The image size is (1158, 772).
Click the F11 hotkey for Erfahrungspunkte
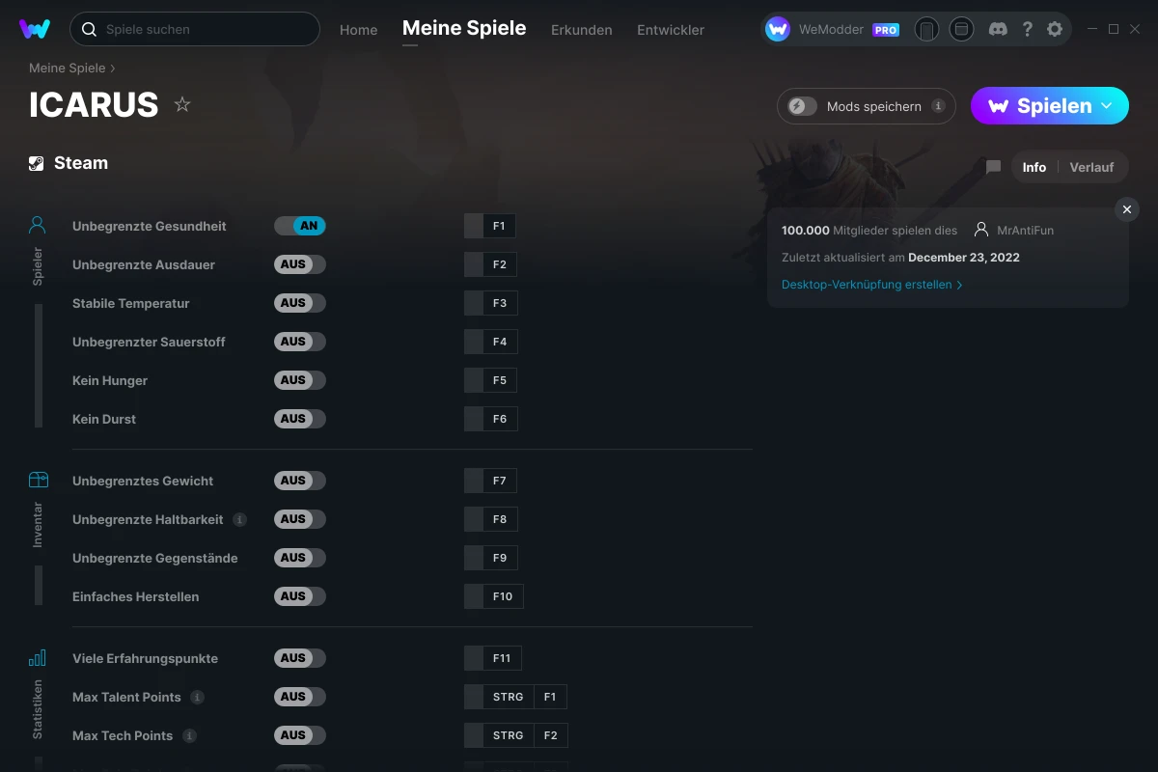493,658
